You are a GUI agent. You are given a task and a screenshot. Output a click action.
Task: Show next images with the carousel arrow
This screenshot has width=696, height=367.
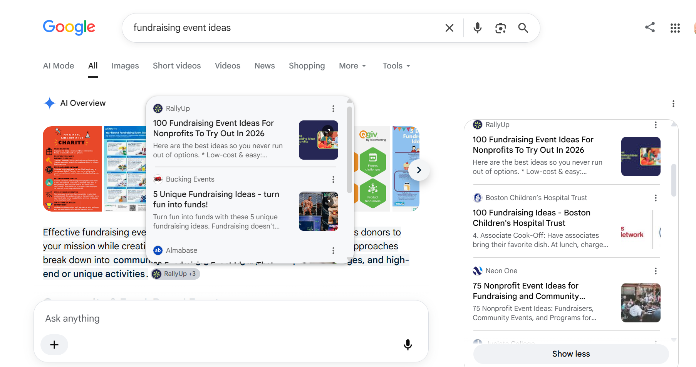pyautogui.click(x=419, y=170)
